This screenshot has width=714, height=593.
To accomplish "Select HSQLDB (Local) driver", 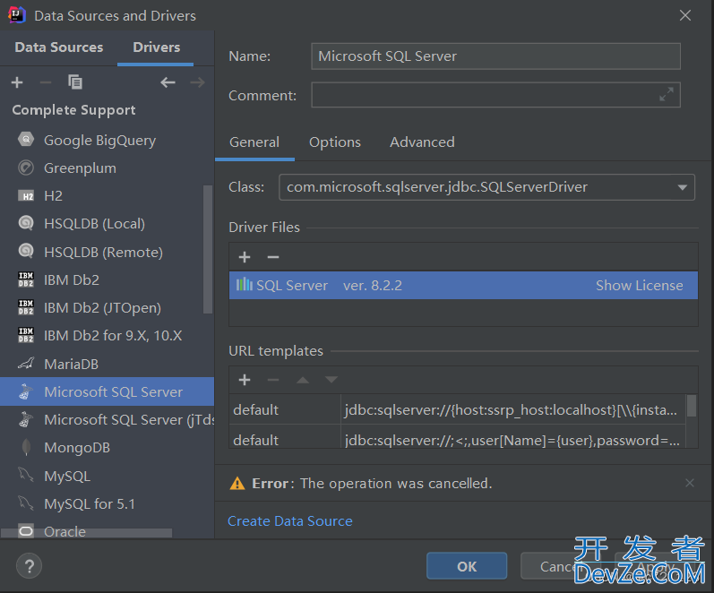I will tap(107, 224).
